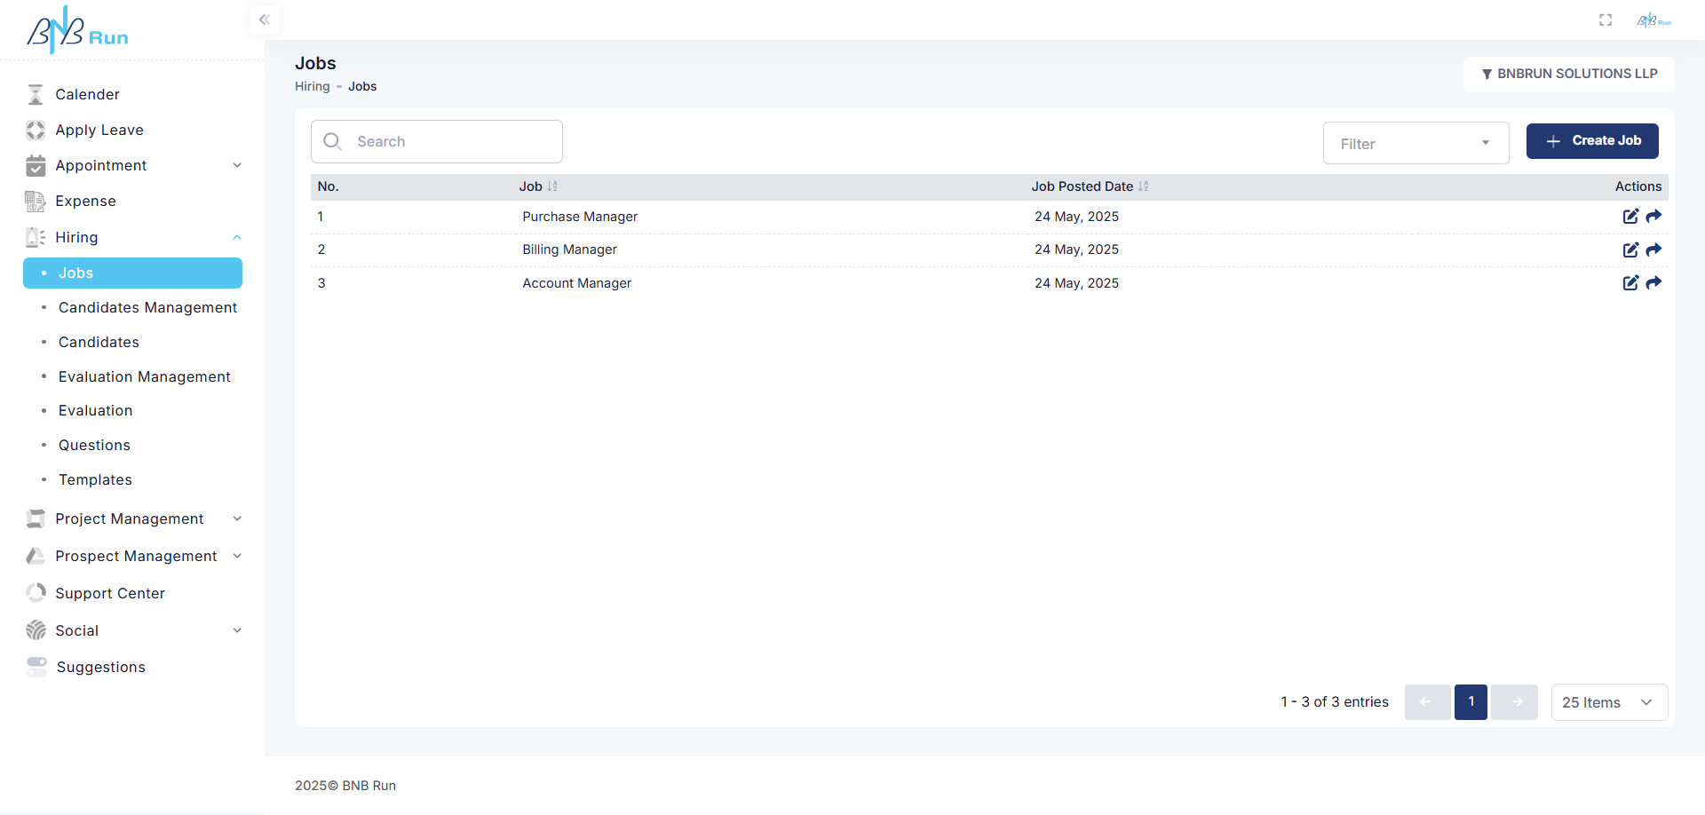Viewport: 1705px width, 815px height.
Task: Open the profile logo in top-right corner
Action: point(1653,20)
